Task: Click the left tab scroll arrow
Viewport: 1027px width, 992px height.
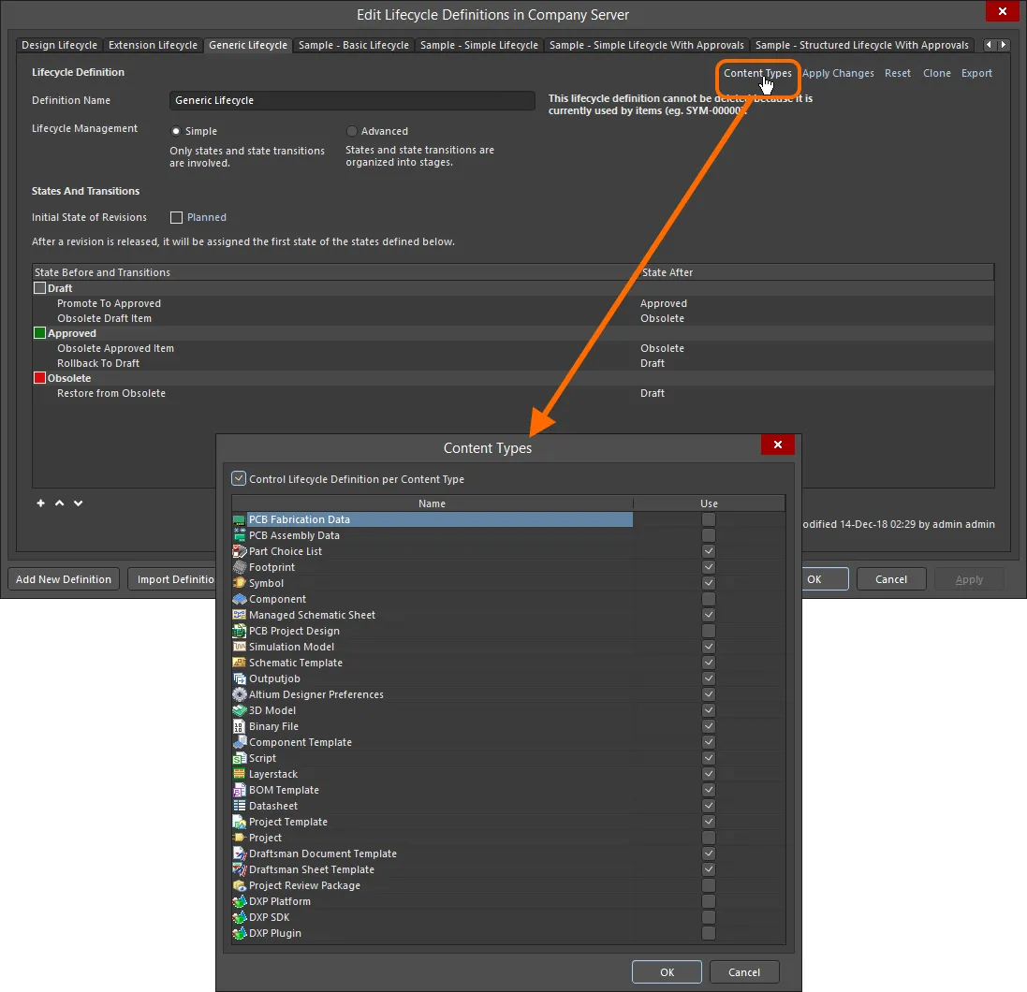Action: click(x=990, y=44)
